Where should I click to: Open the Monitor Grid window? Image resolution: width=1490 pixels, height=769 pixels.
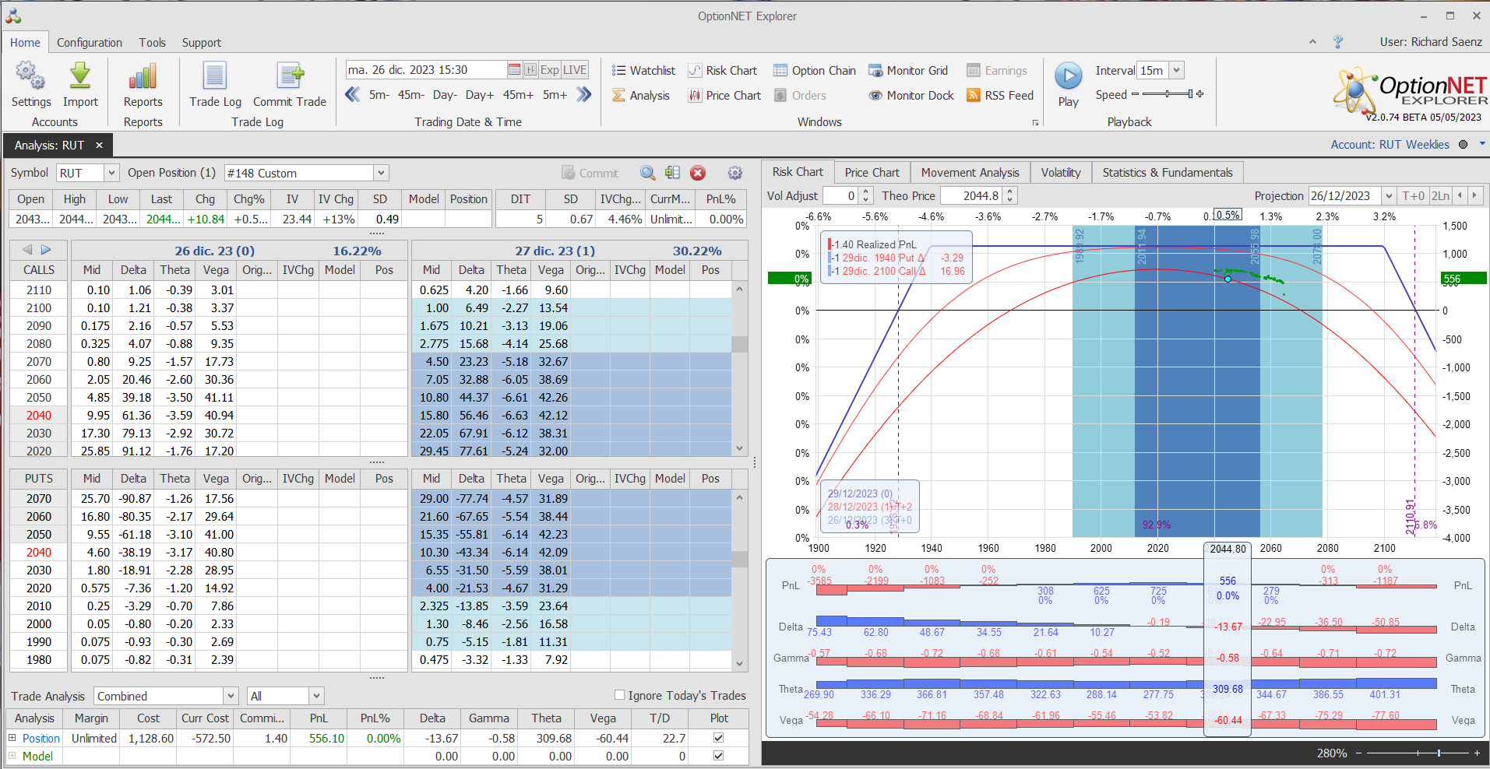[908, 71]
